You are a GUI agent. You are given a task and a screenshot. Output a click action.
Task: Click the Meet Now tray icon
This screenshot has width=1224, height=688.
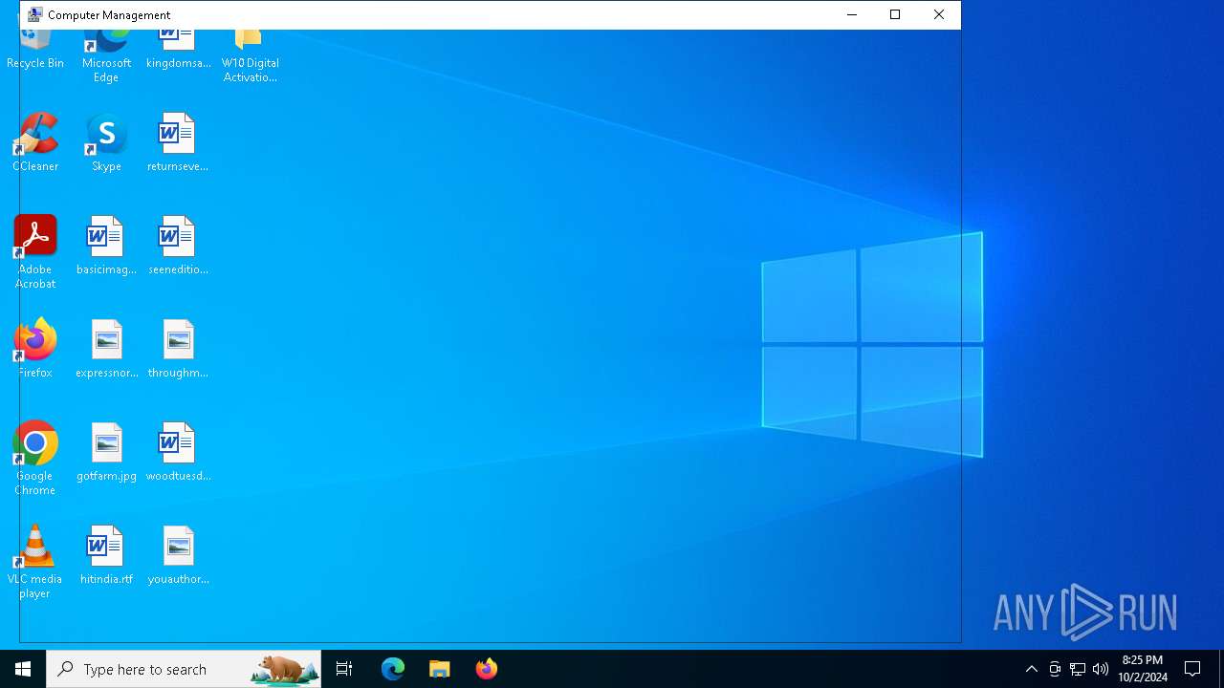[x=1055, y=669]
